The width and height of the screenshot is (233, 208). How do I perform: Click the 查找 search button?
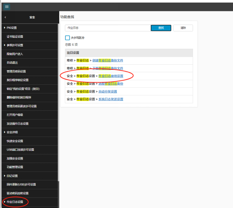(161, 28)
